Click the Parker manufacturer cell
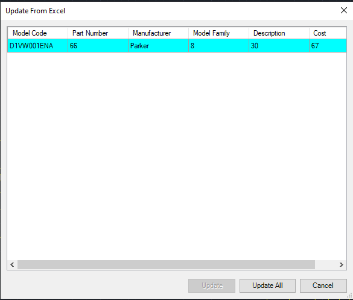The height and width of the screenshot is (300, 353). [x=158, y=46]
